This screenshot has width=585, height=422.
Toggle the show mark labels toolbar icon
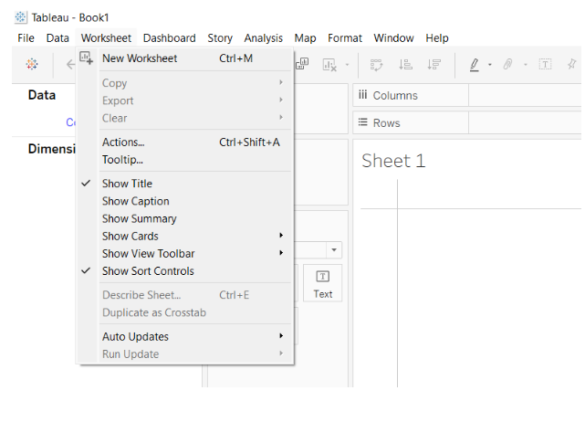click(545, 64)
